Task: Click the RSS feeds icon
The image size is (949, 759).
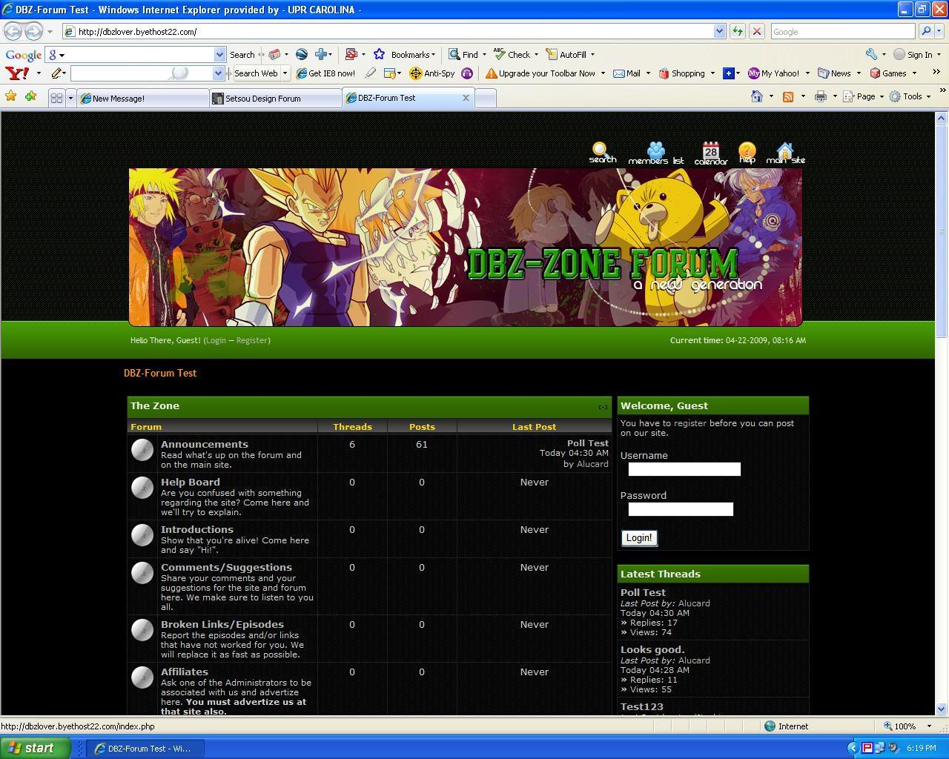Action: click(x=788, y=96)
